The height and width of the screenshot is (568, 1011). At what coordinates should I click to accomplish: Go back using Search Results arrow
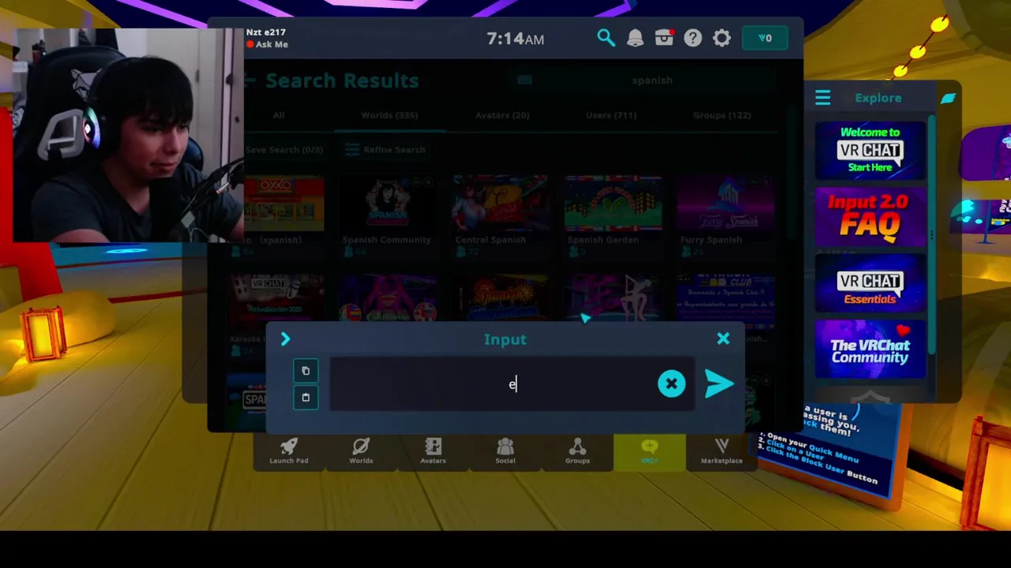point(250,80)
